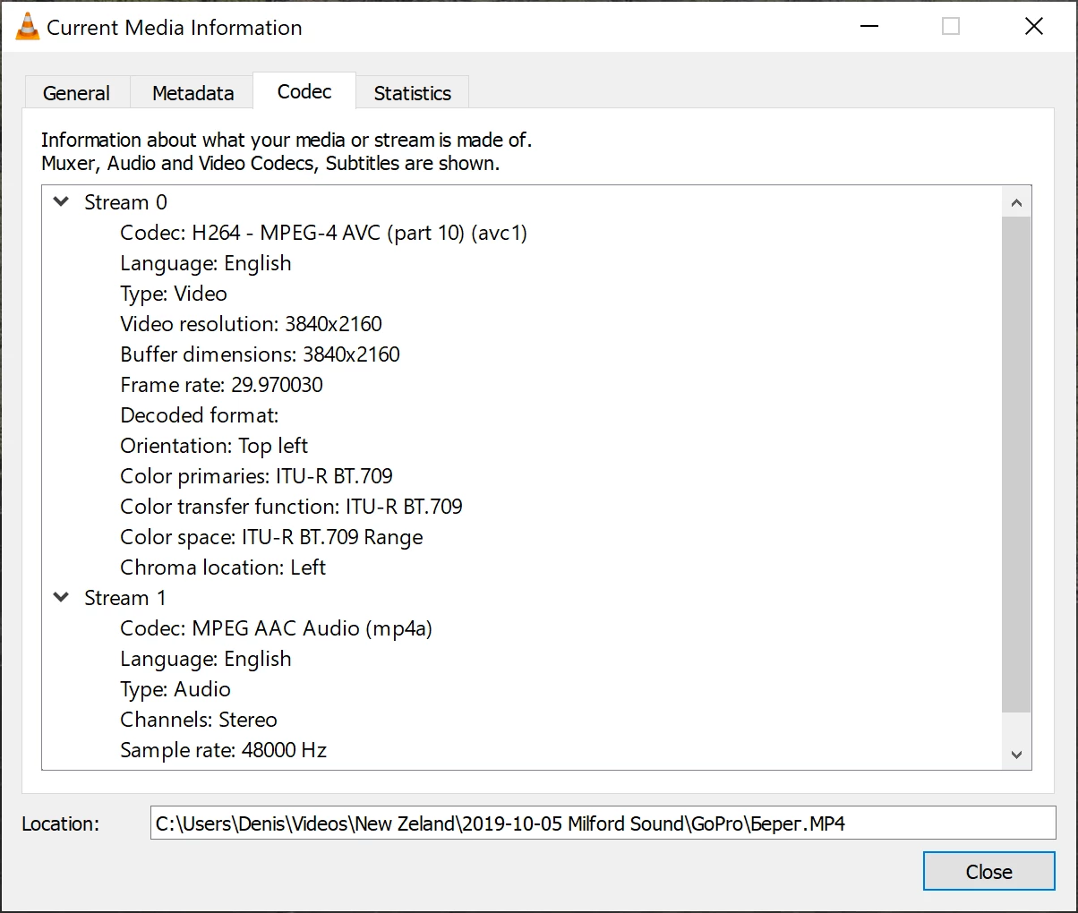Viewport: 1078px width, 913px height.
Task: Select 'Channels: Stereo' row
Action: point(199,720)
